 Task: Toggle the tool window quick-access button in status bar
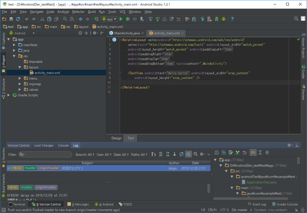coord(4,210)
